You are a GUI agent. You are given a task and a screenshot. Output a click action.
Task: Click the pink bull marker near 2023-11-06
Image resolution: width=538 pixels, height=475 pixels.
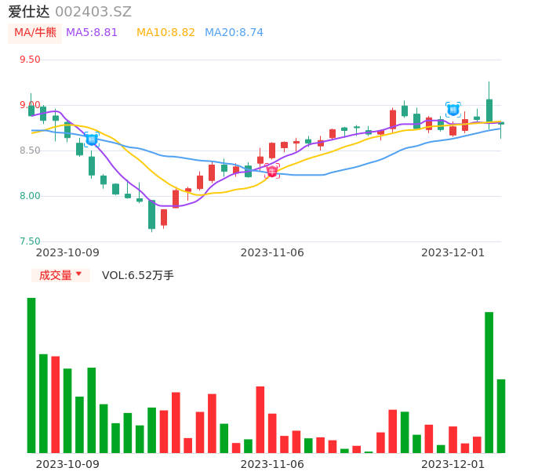272,171
